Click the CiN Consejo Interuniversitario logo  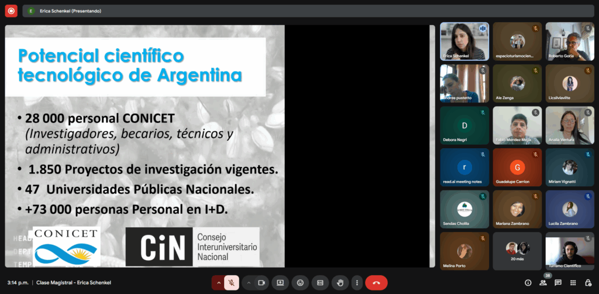coord(192,247)
